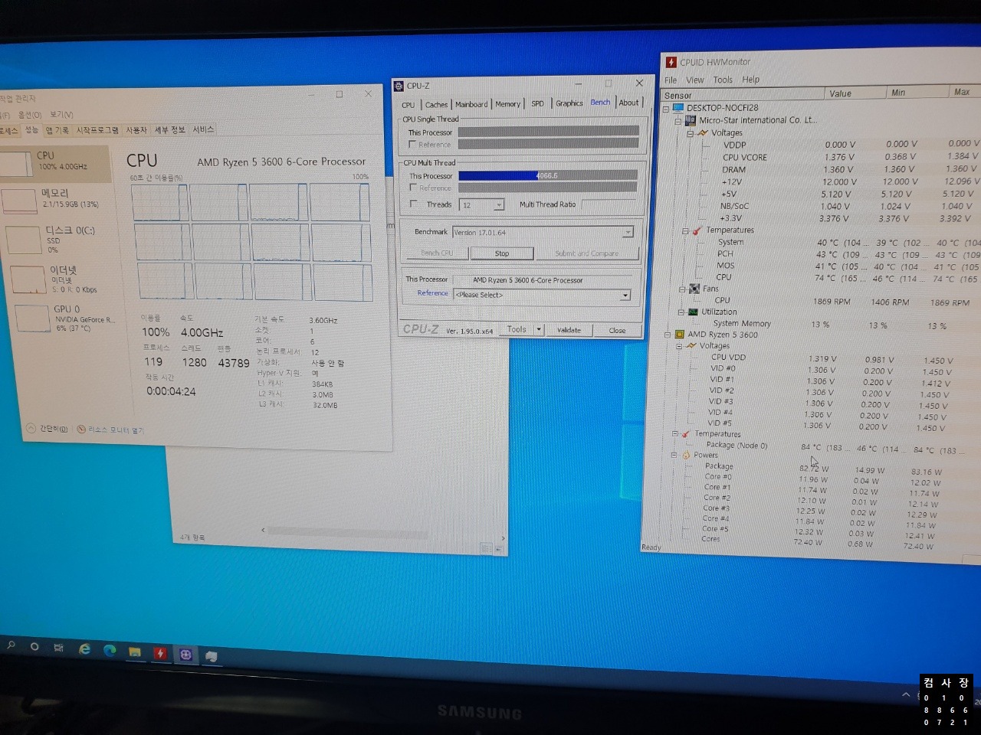Open HWMonitor Tools menu

[723, 80]
